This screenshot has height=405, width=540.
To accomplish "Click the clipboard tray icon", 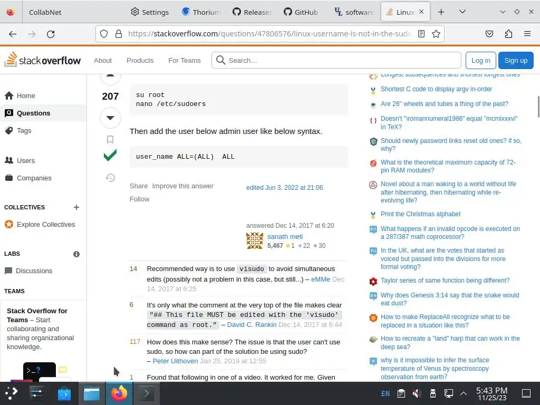I will pos(401,393).
